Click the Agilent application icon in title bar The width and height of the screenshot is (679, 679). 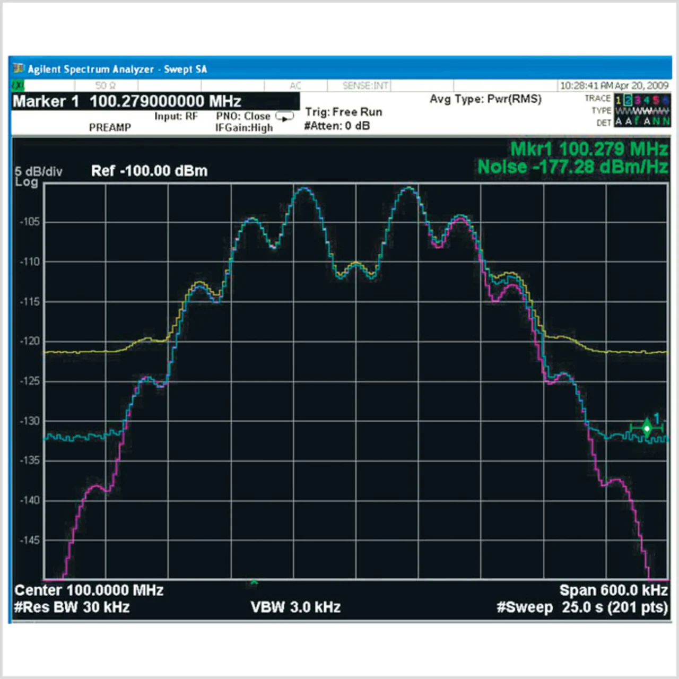(19, 68)
